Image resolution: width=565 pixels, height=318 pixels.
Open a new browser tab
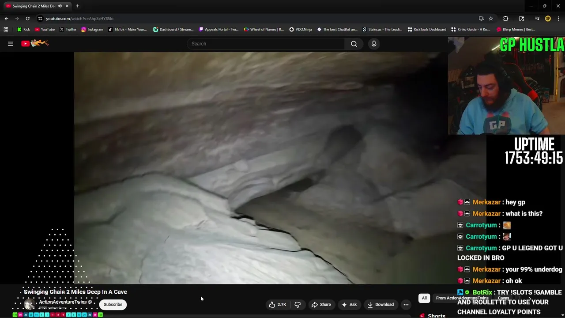(x=78, y=6)
